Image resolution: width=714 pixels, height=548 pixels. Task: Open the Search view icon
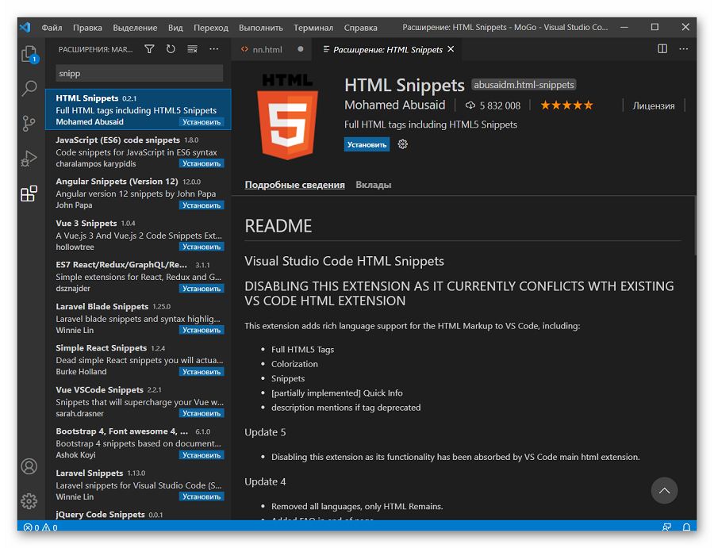pyautogui.click(x=29, y=88)
